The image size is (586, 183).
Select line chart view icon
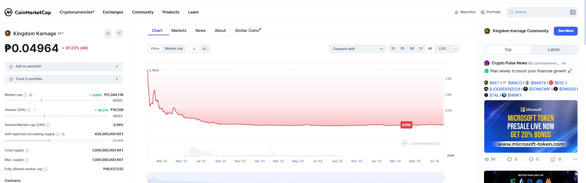(194, 49)
